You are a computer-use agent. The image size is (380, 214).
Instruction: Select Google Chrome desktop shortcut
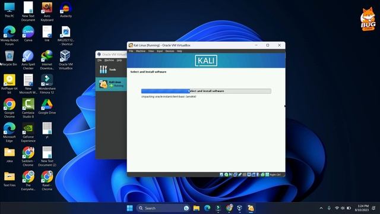pos(9,108)
